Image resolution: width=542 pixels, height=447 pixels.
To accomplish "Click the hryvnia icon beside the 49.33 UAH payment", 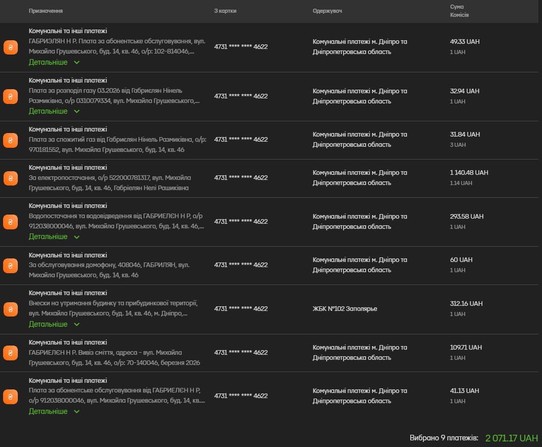I will point(11,47).
